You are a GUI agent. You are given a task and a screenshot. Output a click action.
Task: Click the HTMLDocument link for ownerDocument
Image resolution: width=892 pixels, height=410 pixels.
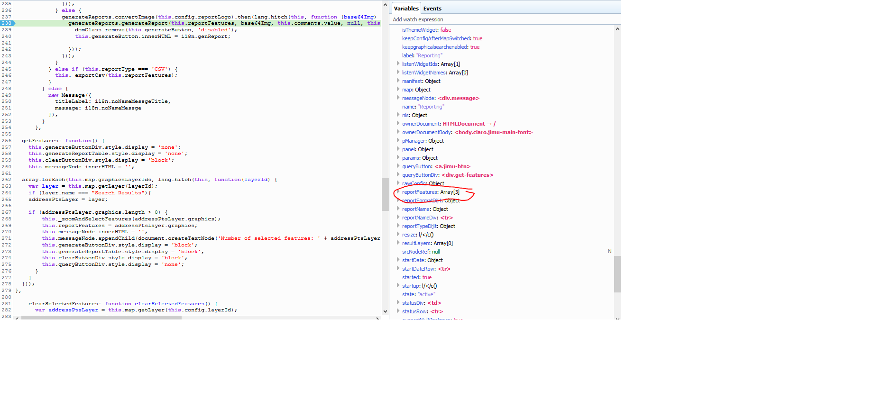(464, 124)
